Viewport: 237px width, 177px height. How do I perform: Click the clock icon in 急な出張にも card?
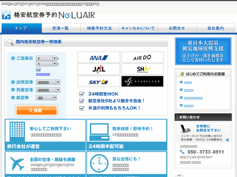(x=99, y=163)
